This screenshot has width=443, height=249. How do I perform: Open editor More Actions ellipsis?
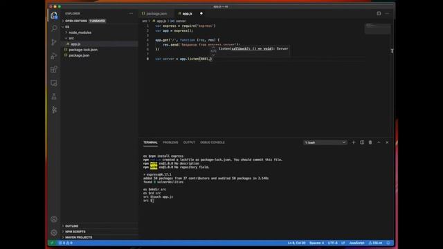coord(387,14)
